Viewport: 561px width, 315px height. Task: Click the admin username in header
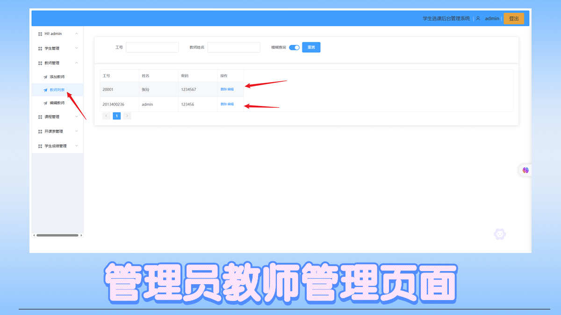492,19
